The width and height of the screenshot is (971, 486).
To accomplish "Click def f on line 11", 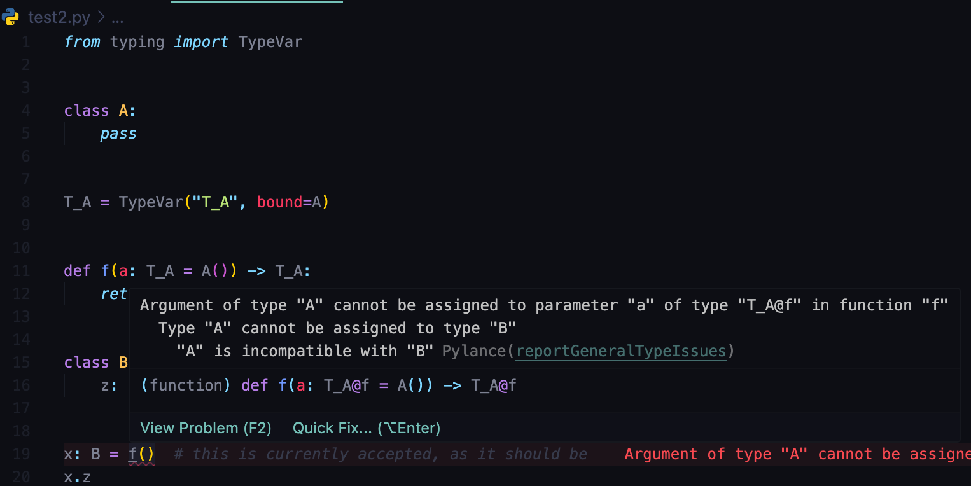I will click(x=89, y=270).
